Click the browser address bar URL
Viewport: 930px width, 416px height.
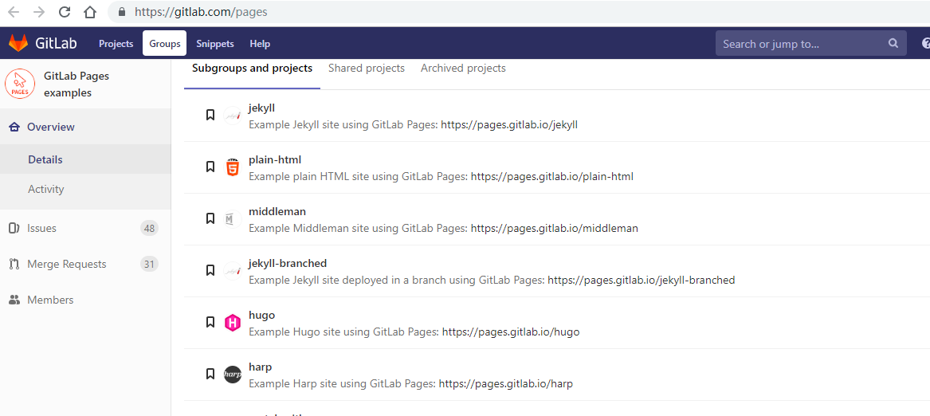[x=201, y=12]
